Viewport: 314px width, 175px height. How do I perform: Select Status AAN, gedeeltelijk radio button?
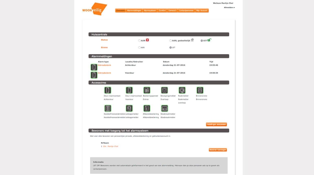pyautogui.click(x=170, y=41)
